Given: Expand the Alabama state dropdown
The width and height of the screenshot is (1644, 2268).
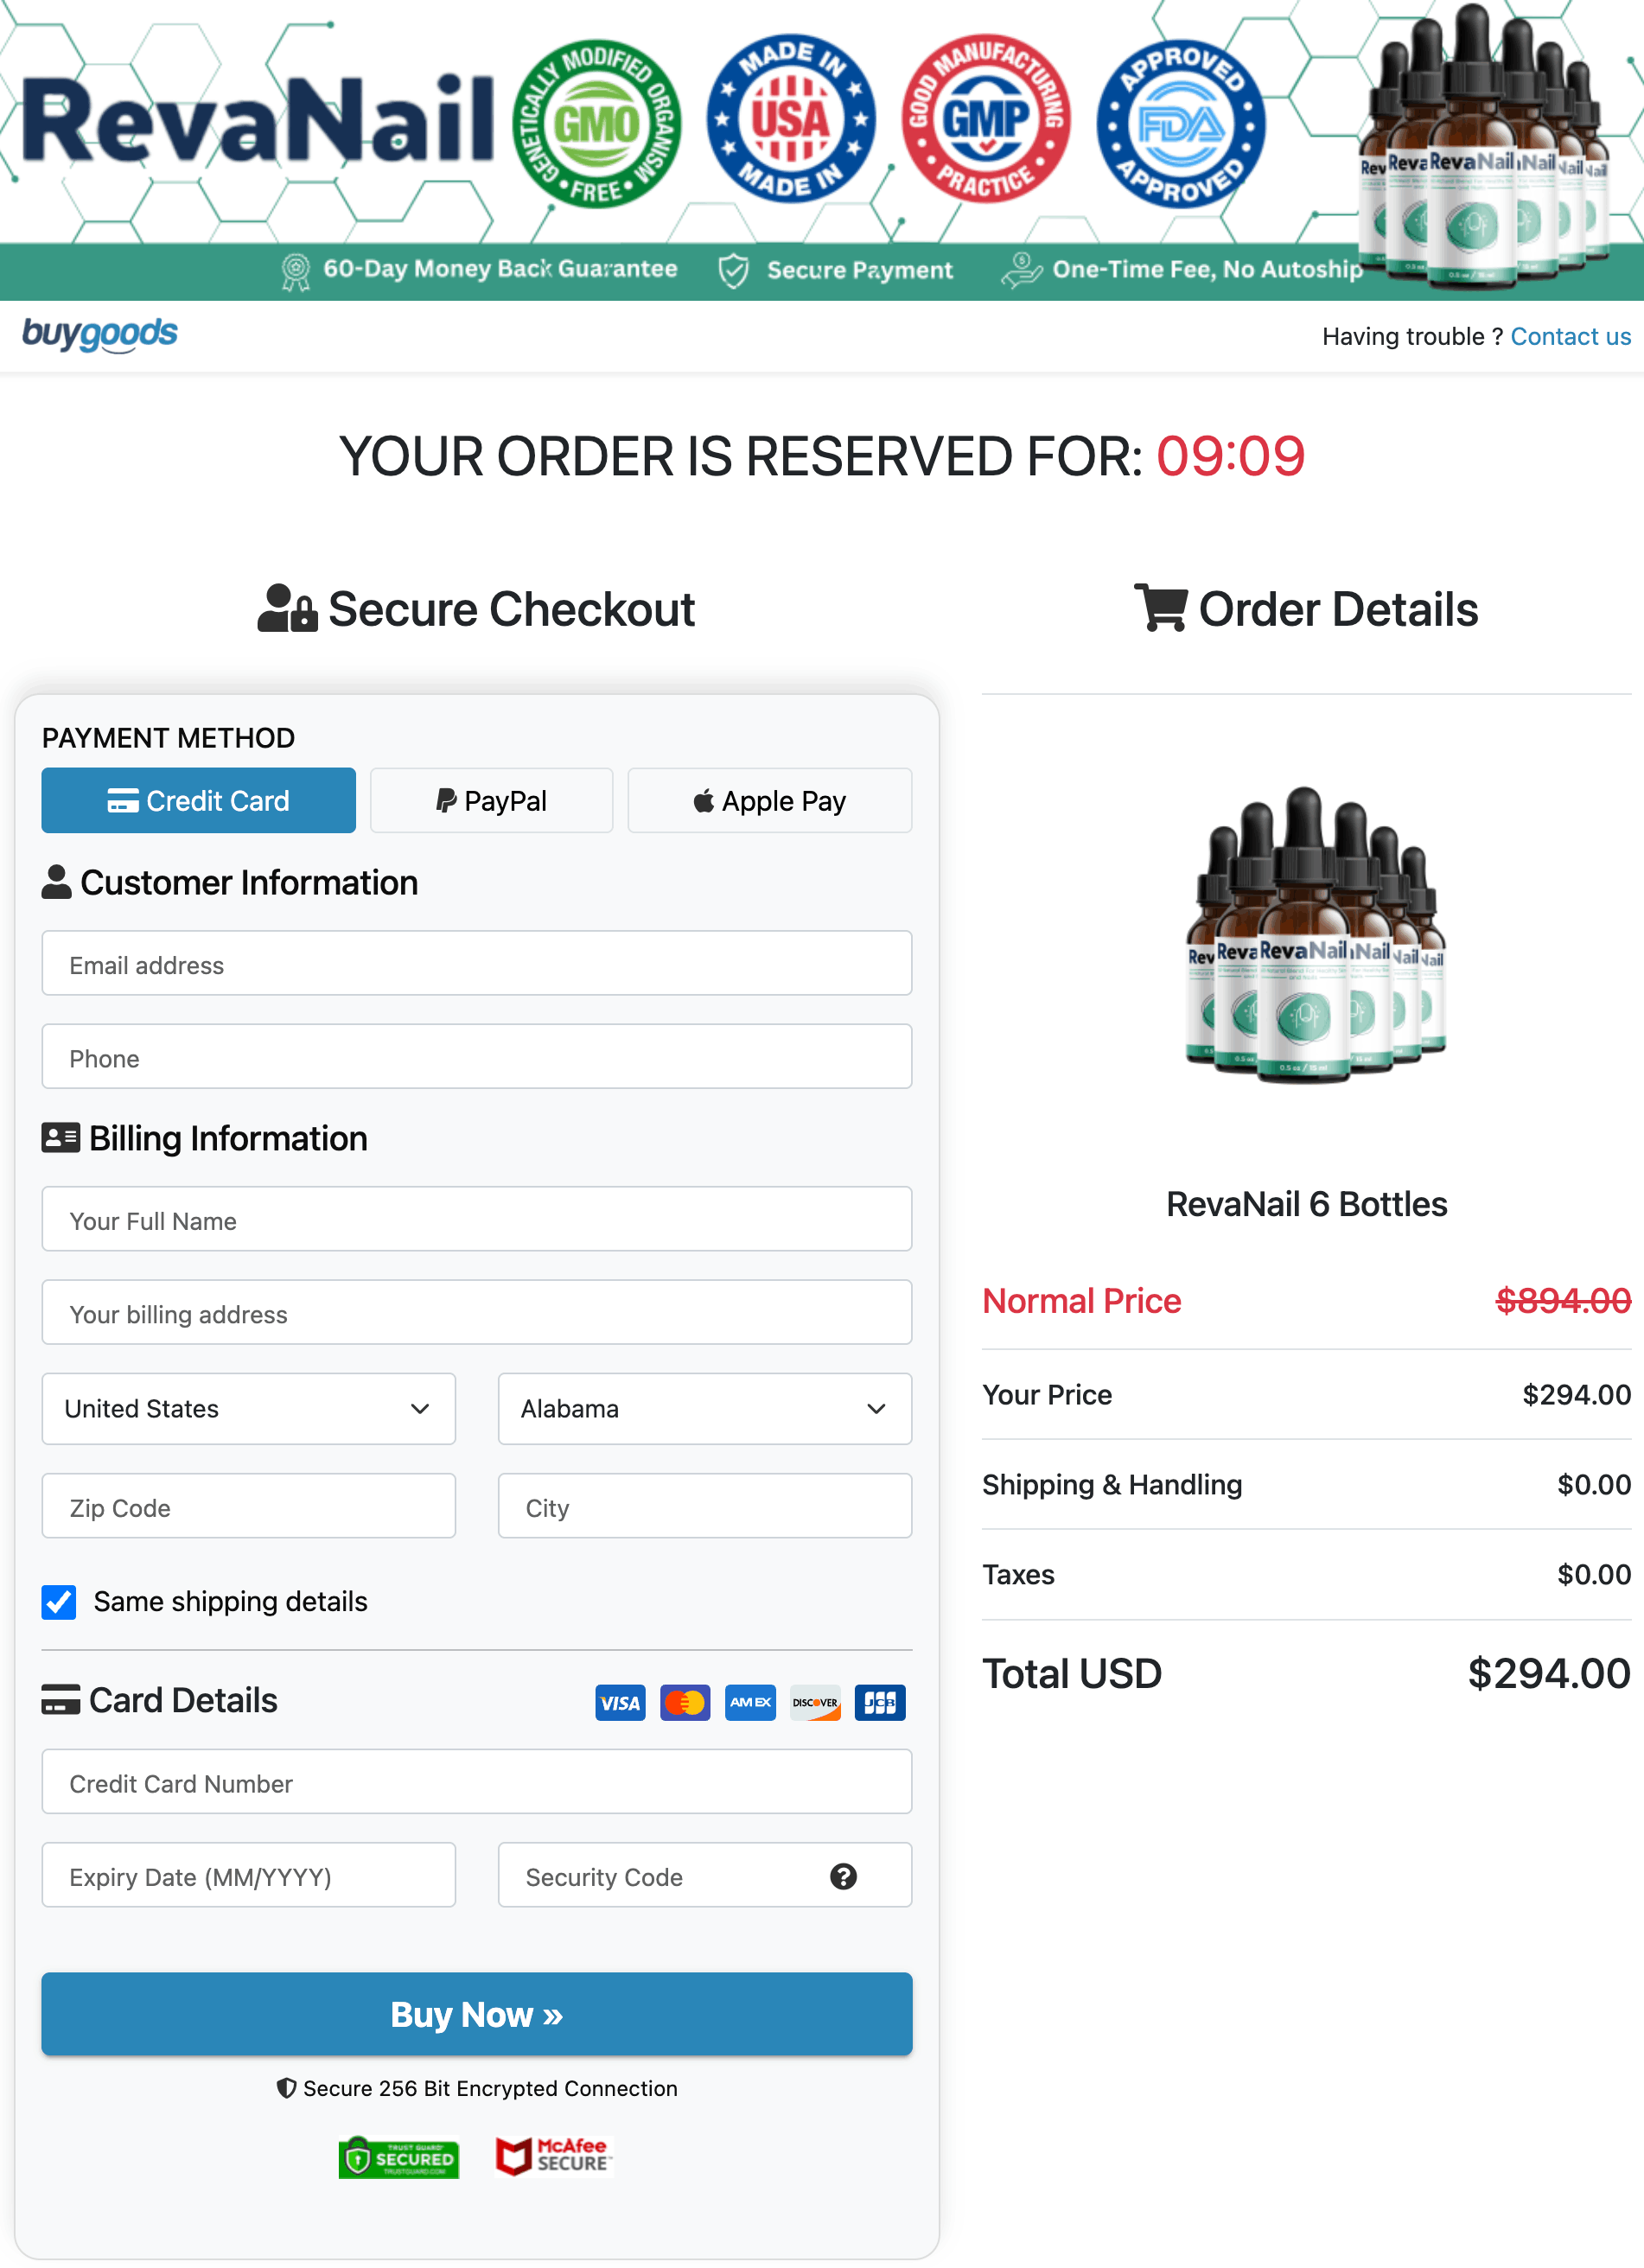Looking at the screenshot, I should 704,1408.
